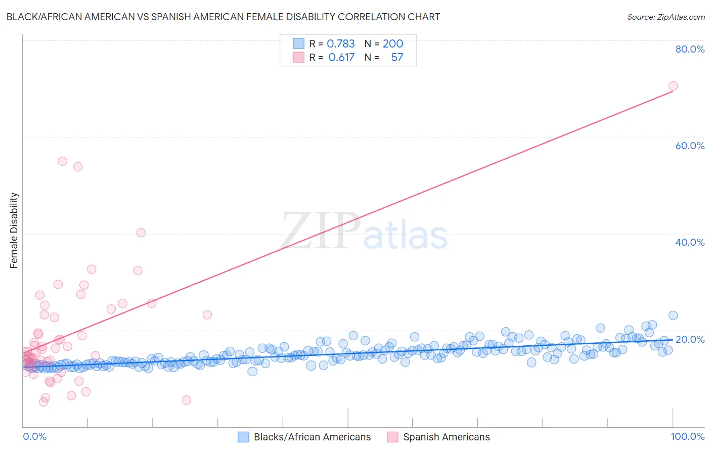This screenshot has width=711, height=451.
Task: Click the blue Blacks/African Americans legend swatch
Action: 244,437
